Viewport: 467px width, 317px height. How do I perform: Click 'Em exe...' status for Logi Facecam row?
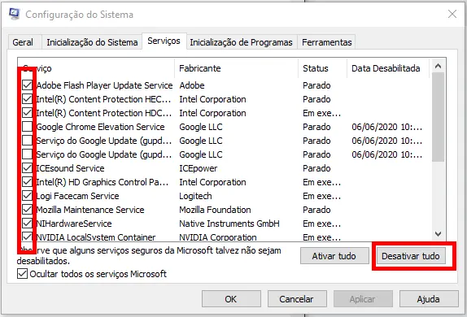[x=321, y=196]
